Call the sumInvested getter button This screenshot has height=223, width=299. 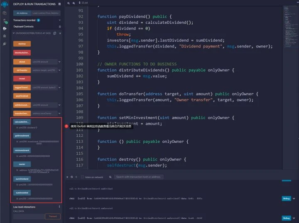(22, 193)
